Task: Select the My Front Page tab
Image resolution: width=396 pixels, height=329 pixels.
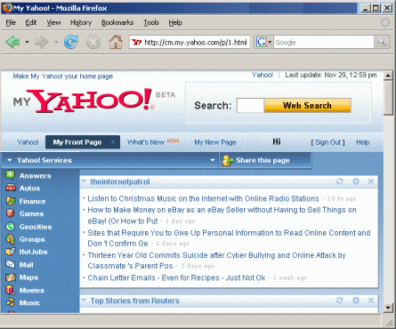Action: pos(77,142)
